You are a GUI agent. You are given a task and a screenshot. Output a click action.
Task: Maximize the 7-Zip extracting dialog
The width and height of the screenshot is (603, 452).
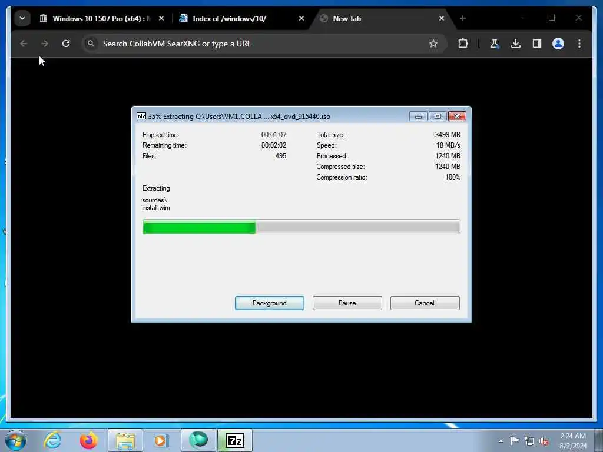tap(438, 116)
